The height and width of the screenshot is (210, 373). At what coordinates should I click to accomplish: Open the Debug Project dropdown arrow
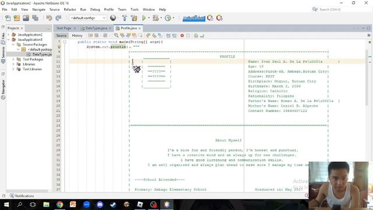click(x=161, y=18)
